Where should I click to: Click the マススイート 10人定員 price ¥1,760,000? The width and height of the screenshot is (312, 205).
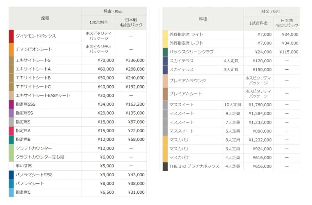(259, 105)
